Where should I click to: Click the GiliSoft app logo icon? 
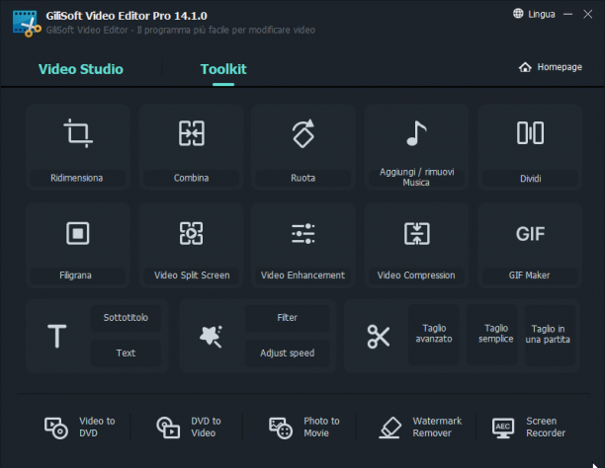coord(27,24)
